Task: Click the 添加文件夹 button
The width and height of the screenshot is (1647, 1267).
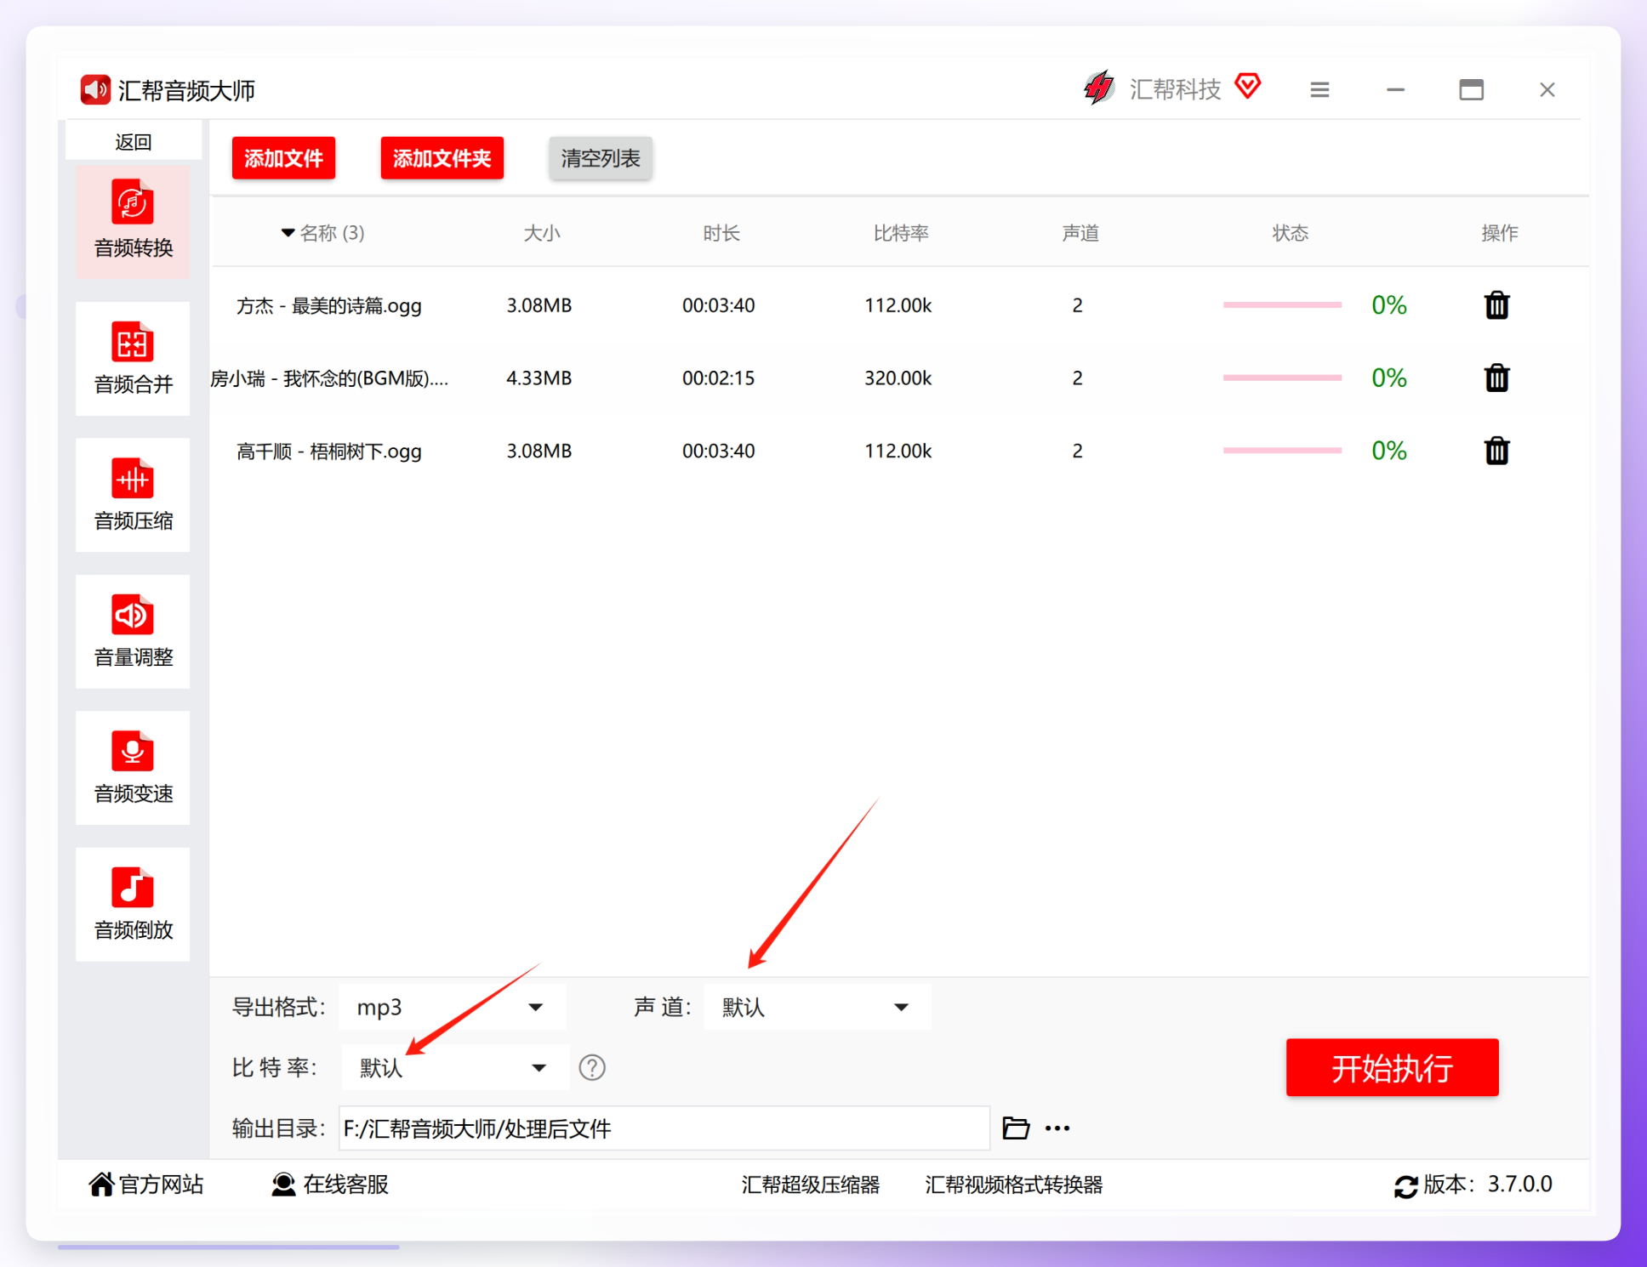Action: 442,158
